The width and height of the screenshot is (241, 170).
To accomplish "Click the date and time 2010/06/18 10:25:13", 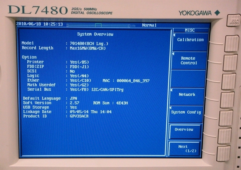I will click(39, 24).
